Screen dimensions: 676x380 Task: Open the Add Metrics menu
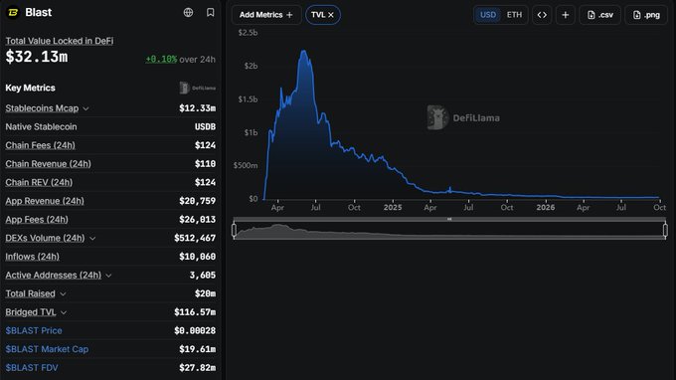(x=266, y=15)
